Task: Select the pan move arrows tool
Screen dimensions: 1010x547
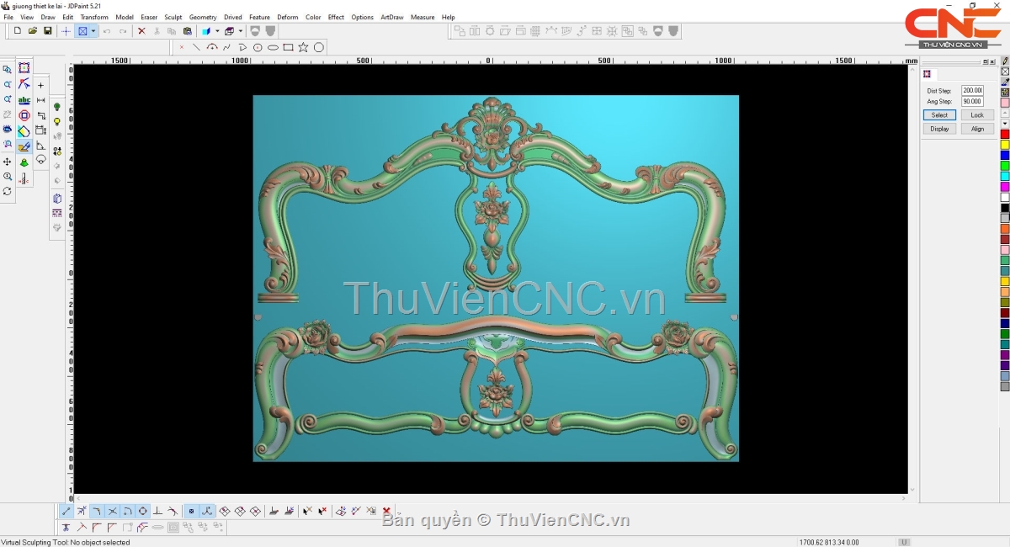Action: (x=8, y=162)
